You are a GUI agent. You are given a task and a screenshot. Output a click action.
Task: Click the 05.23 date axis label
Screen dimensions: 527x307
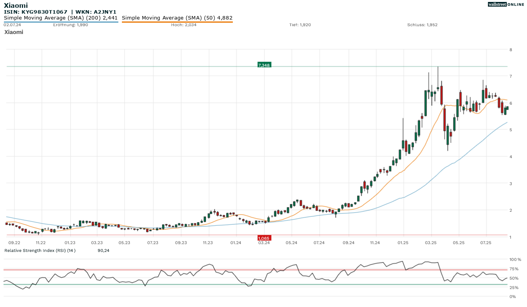(124, 243)
